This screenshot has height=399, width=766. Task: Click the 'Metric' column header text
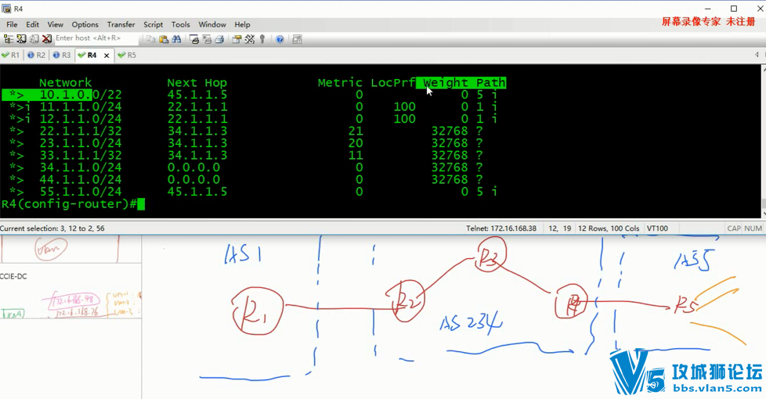pyautogui.click(x=340, y=82)
